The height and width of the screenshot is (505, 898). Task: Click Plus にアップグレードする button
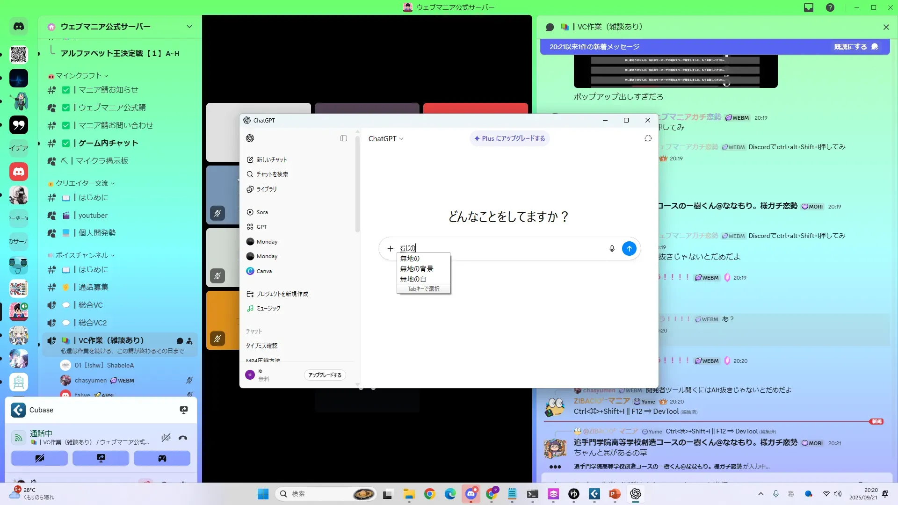pyautogui.click(x=509, y=138)
